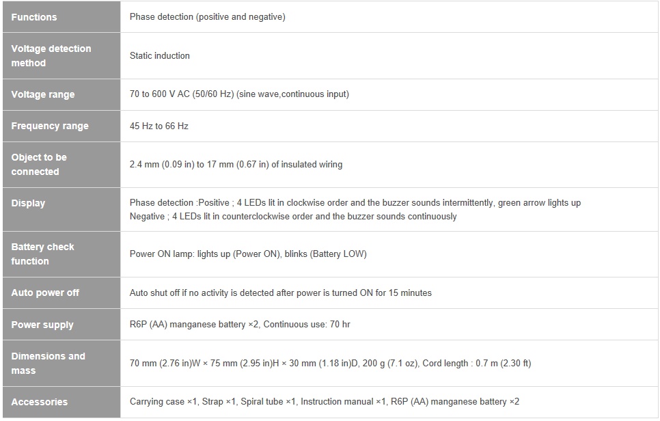Click the Accessories row header
Screen dimensions: 660x421
tap(61, 402)
